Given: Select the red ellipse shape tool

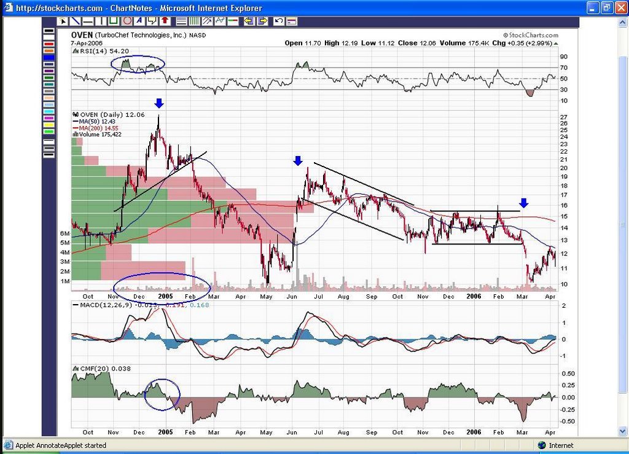Looking at the screenshot, I should point(127,21).
